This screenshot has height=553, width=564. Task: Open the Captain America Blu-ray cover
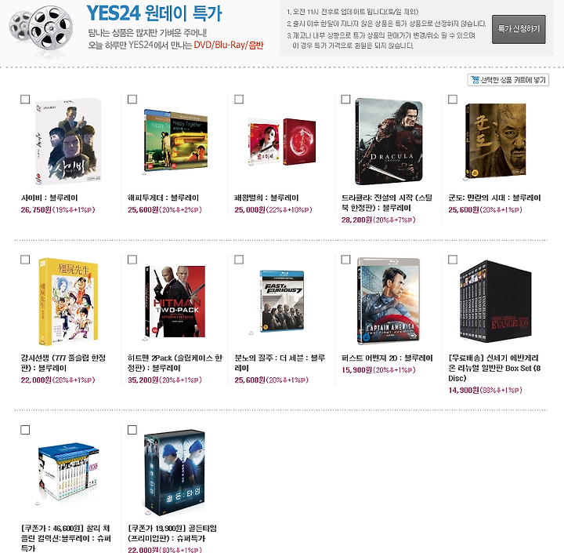tap(389, 301)
